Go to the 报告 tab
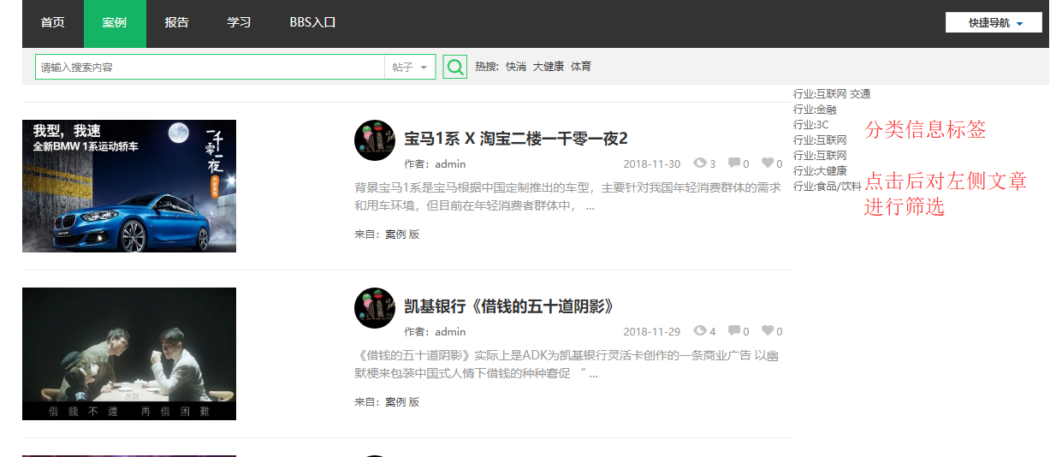 coord(177,23)
